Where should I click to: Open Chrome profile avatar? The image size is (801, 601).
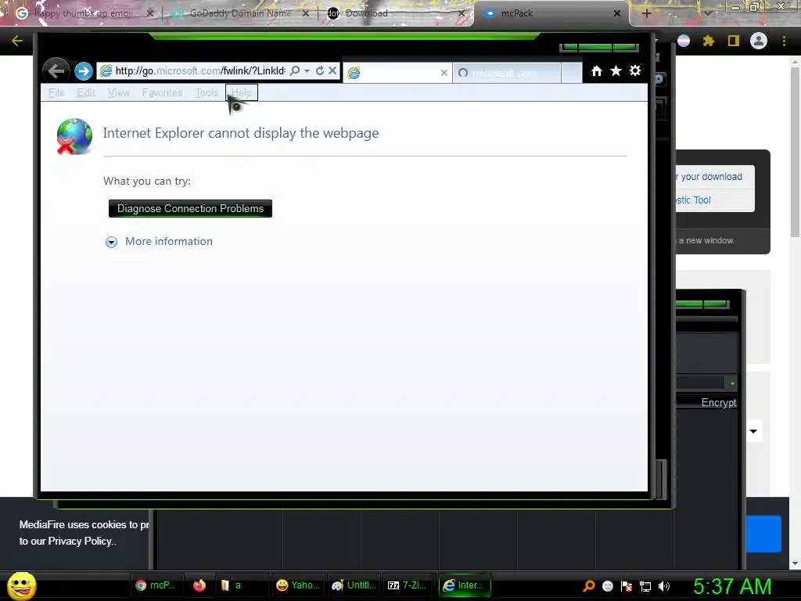pyautogui.click(x=759, y=41)
